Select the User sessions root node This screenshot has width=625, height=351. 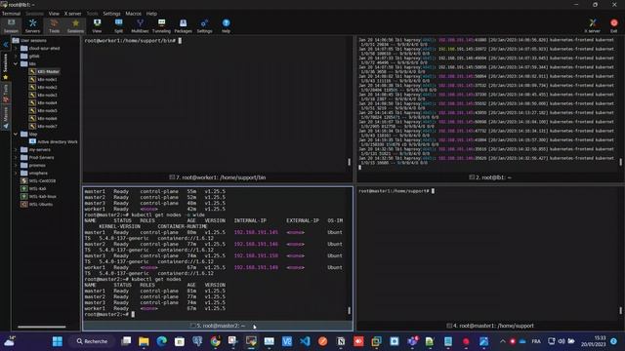29,41
